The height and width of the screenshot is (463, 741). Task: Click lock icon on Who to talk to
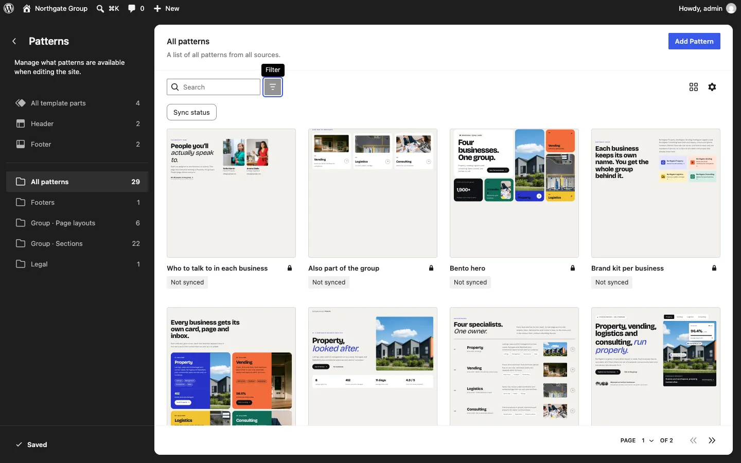point(290,268)
